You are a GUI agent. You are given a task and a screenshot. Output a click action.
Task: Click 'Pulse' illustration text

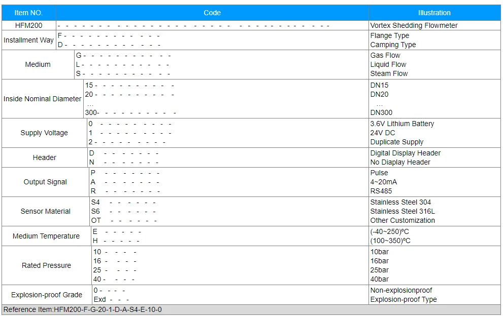tap(379, 173)
